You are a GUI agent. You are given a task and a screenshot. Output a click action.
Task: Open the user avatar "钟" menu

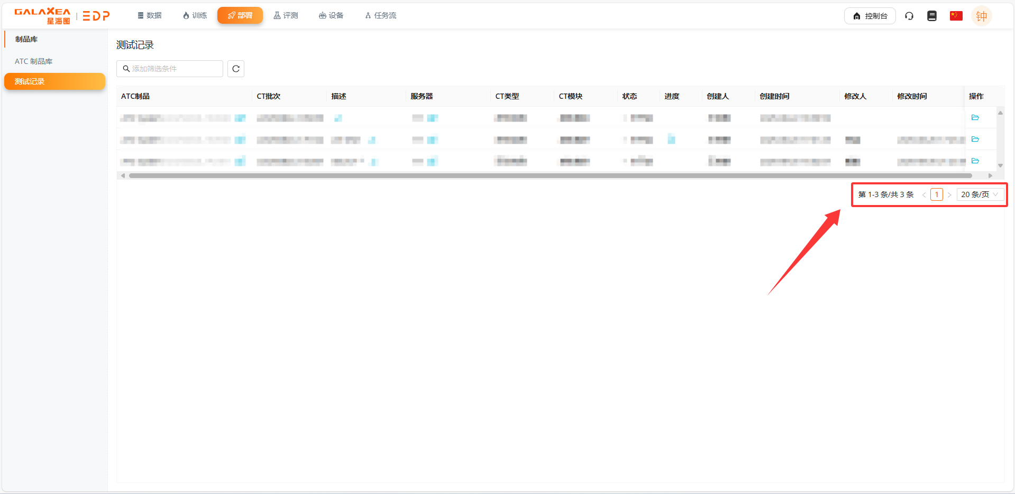pos(981,16)
